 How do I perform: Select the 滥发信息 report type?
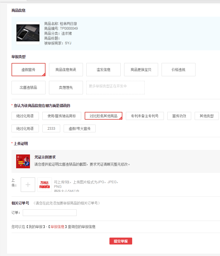(x=103, y=70)
